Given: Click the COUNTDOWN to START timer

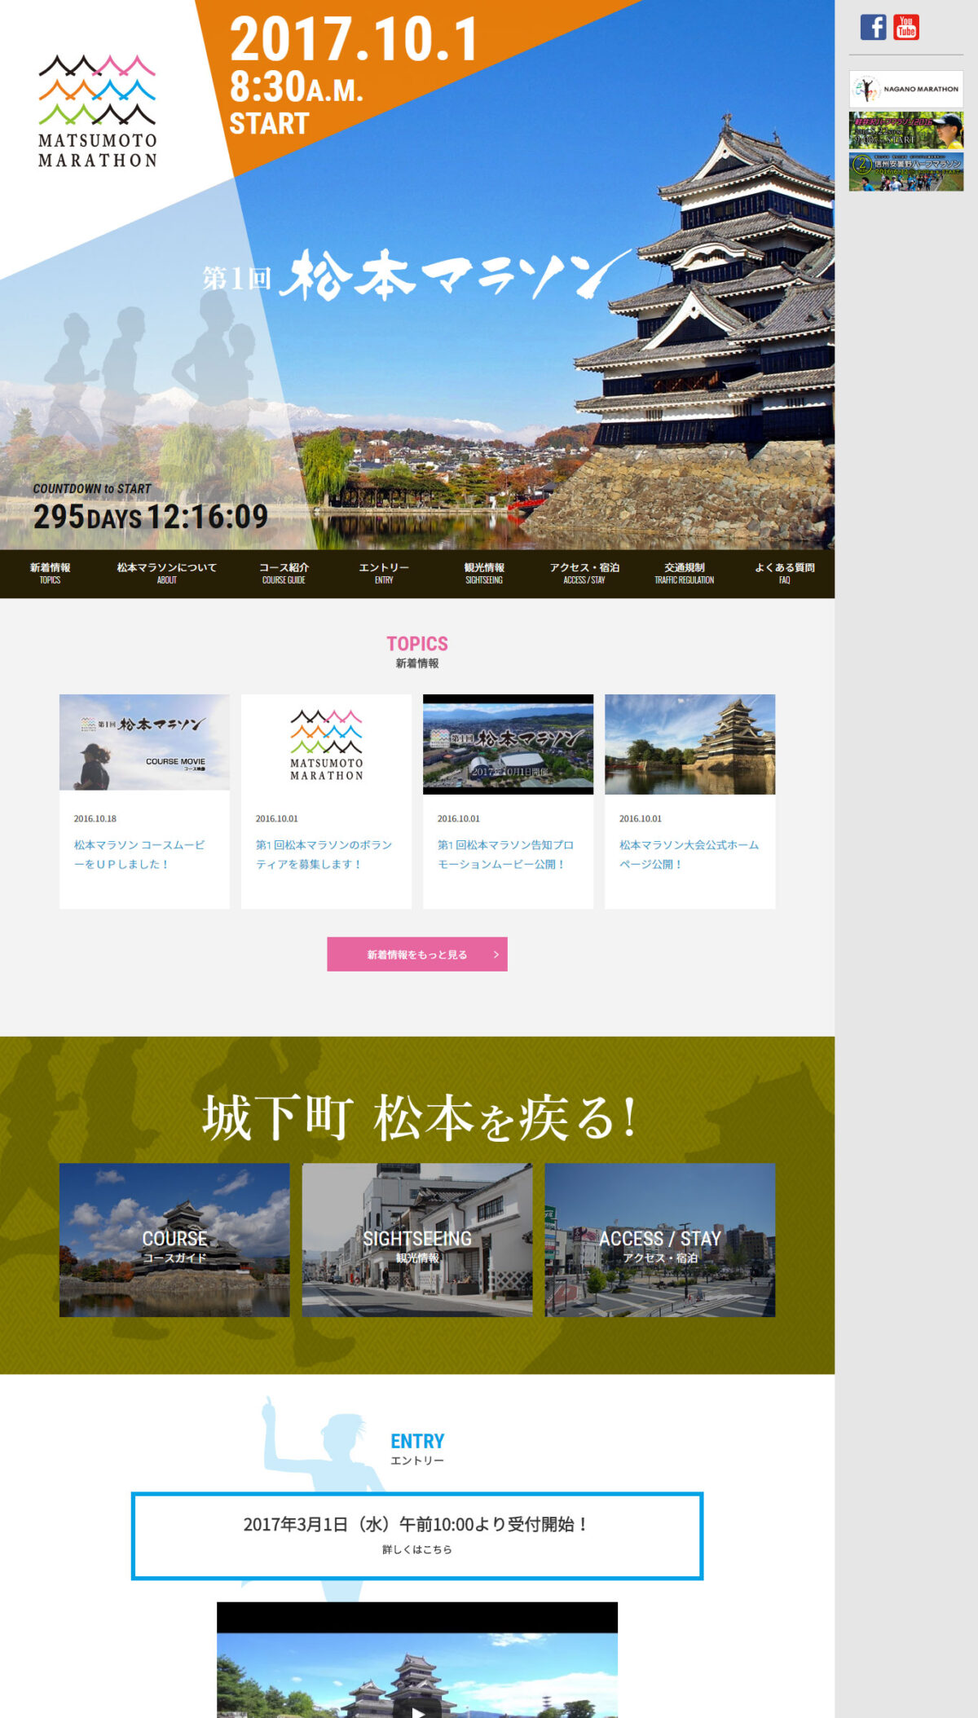Looking at the screenshot, I should 151,508.
